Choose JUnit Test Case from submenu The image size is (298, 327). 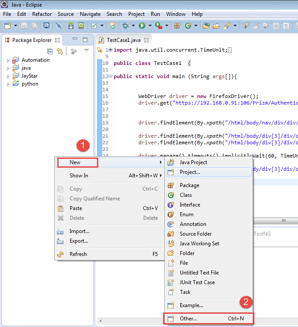point(197,282)
